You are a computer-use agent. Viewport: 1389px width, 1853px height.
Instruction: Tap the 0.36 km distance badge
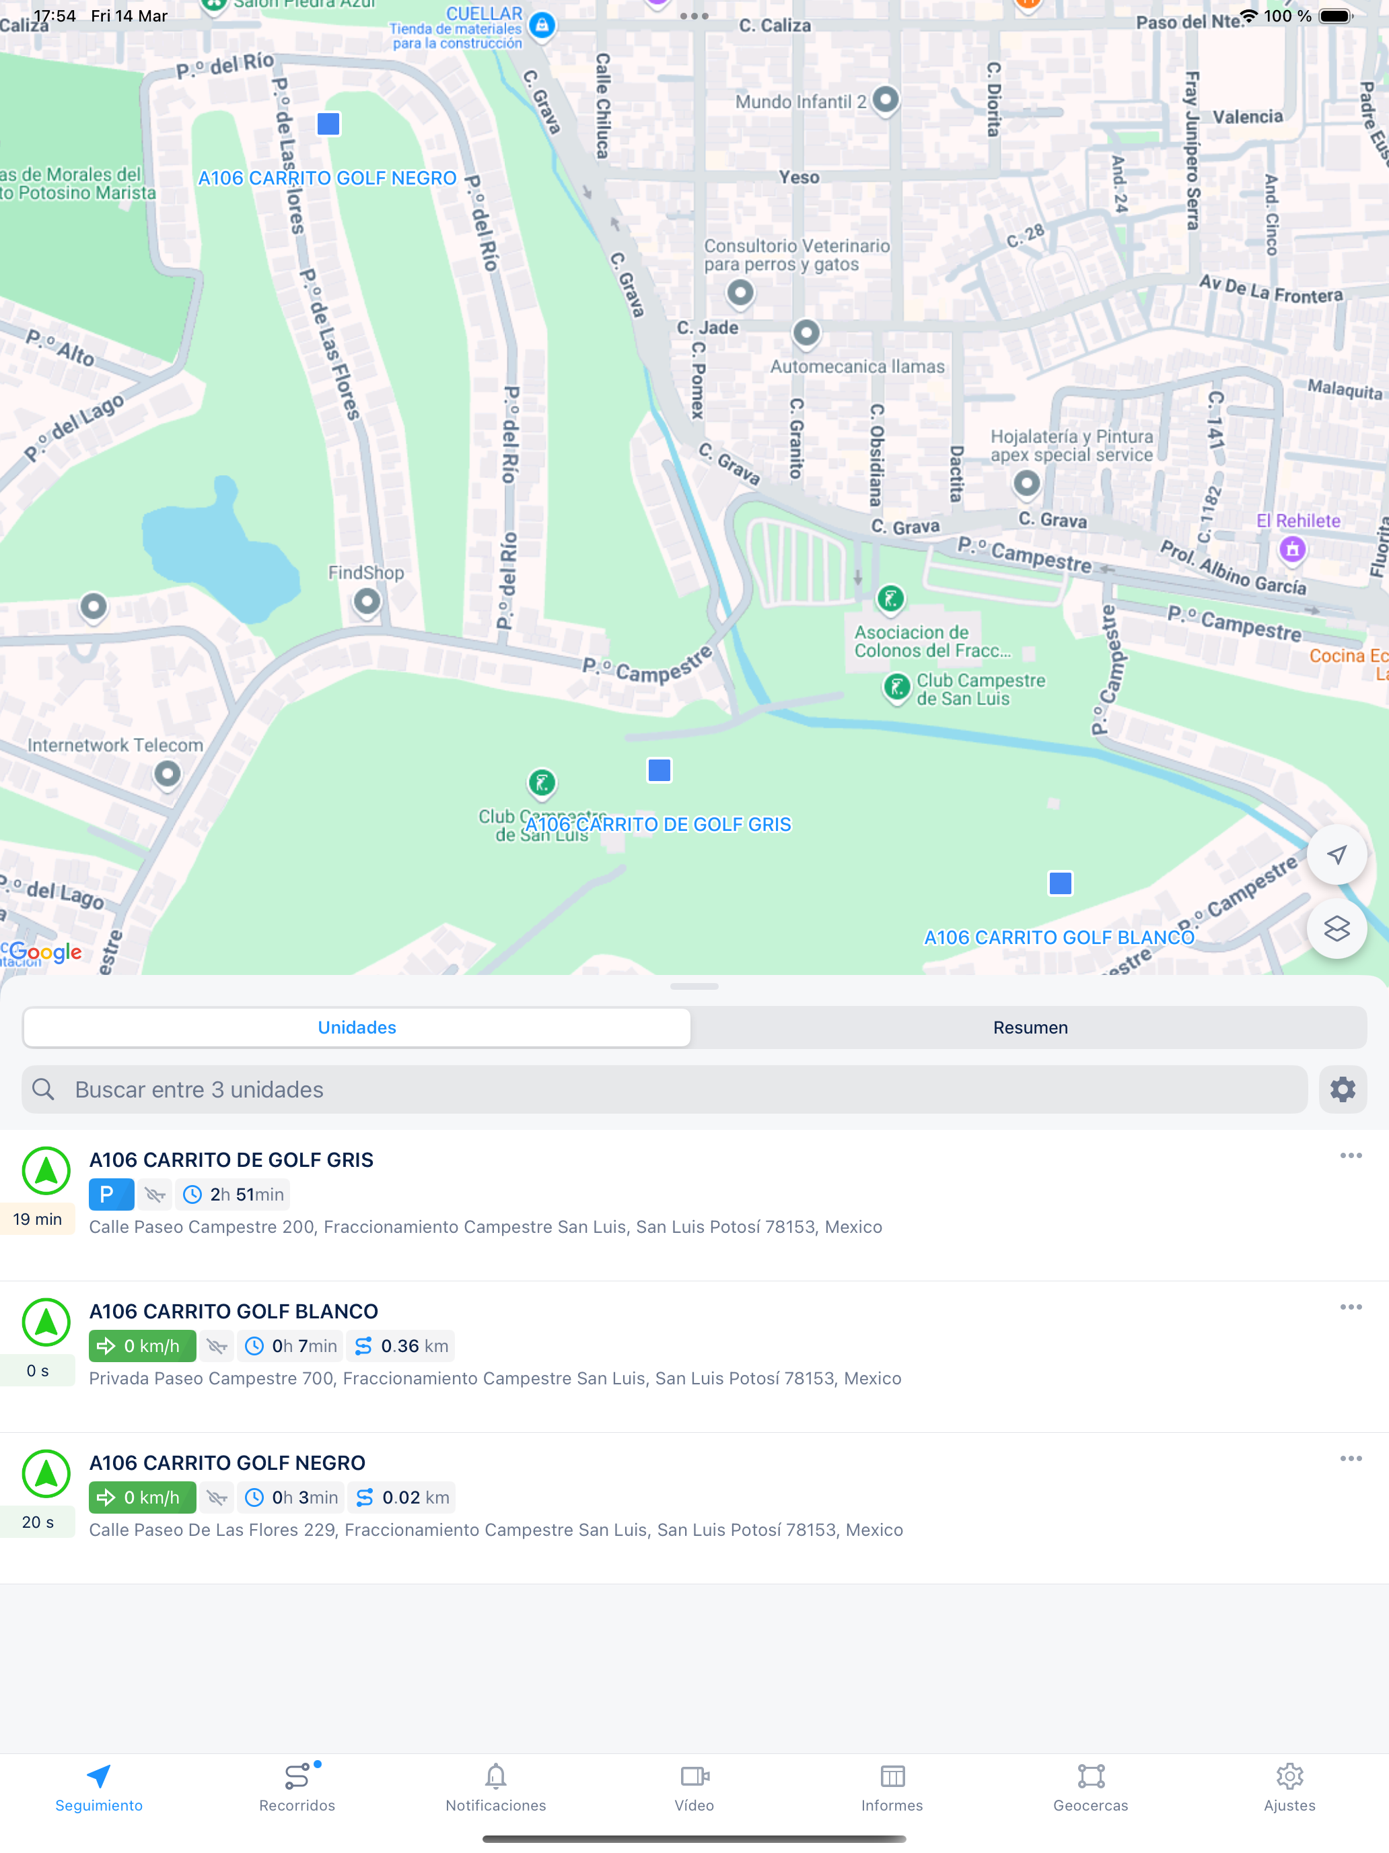(401, 1346)
